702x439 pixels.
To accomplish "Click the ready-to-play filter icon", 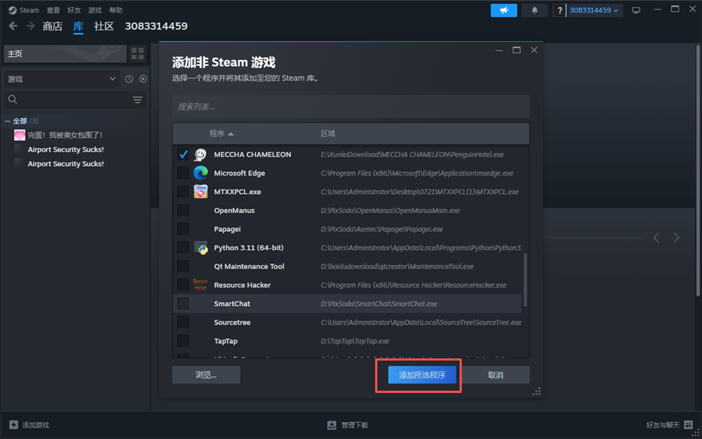I will [x=143, y=79].
